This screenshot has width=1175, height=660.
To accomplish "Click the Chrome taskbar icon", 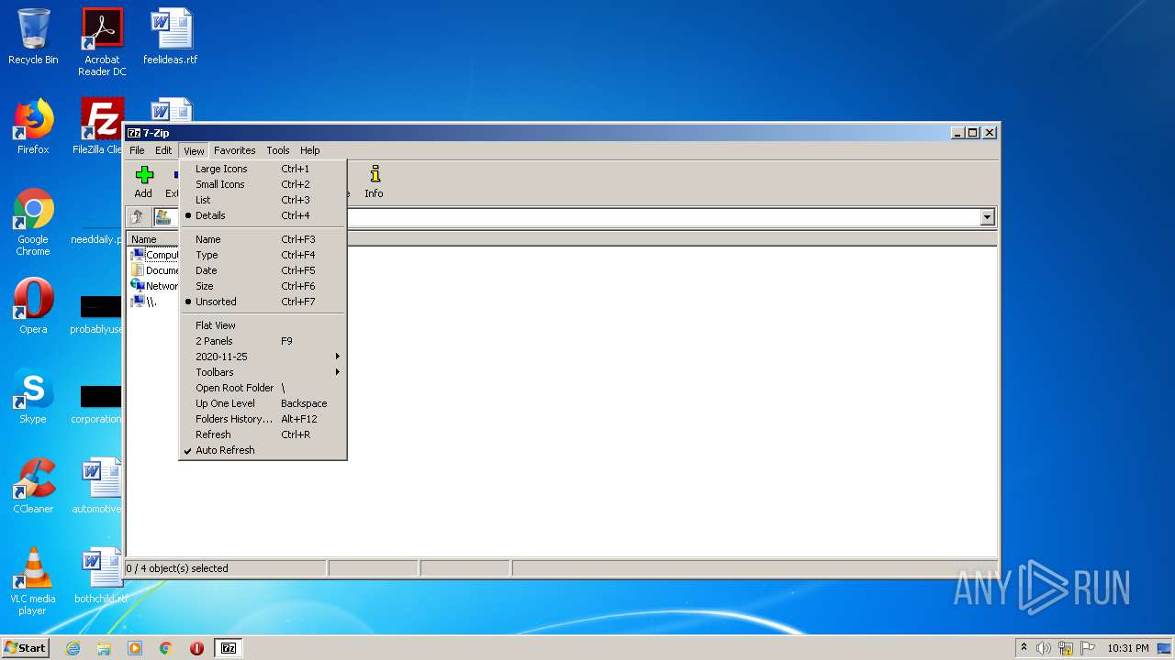I will pos(166,648).
